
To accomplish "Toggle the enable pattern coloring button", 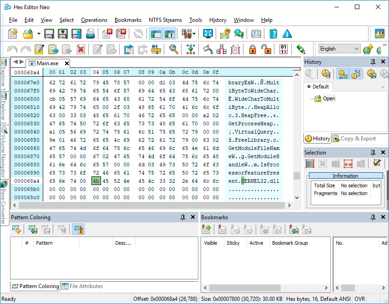I will pyautogui.click(x=79, y=229).
